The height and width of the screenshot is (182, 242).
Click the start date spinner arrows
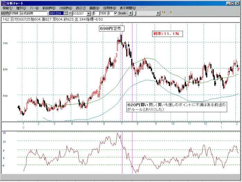[x=66, y=13]
